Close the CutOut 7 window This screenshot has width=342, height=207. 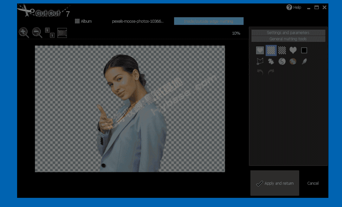pyautogui.click(x=324, y=7)
